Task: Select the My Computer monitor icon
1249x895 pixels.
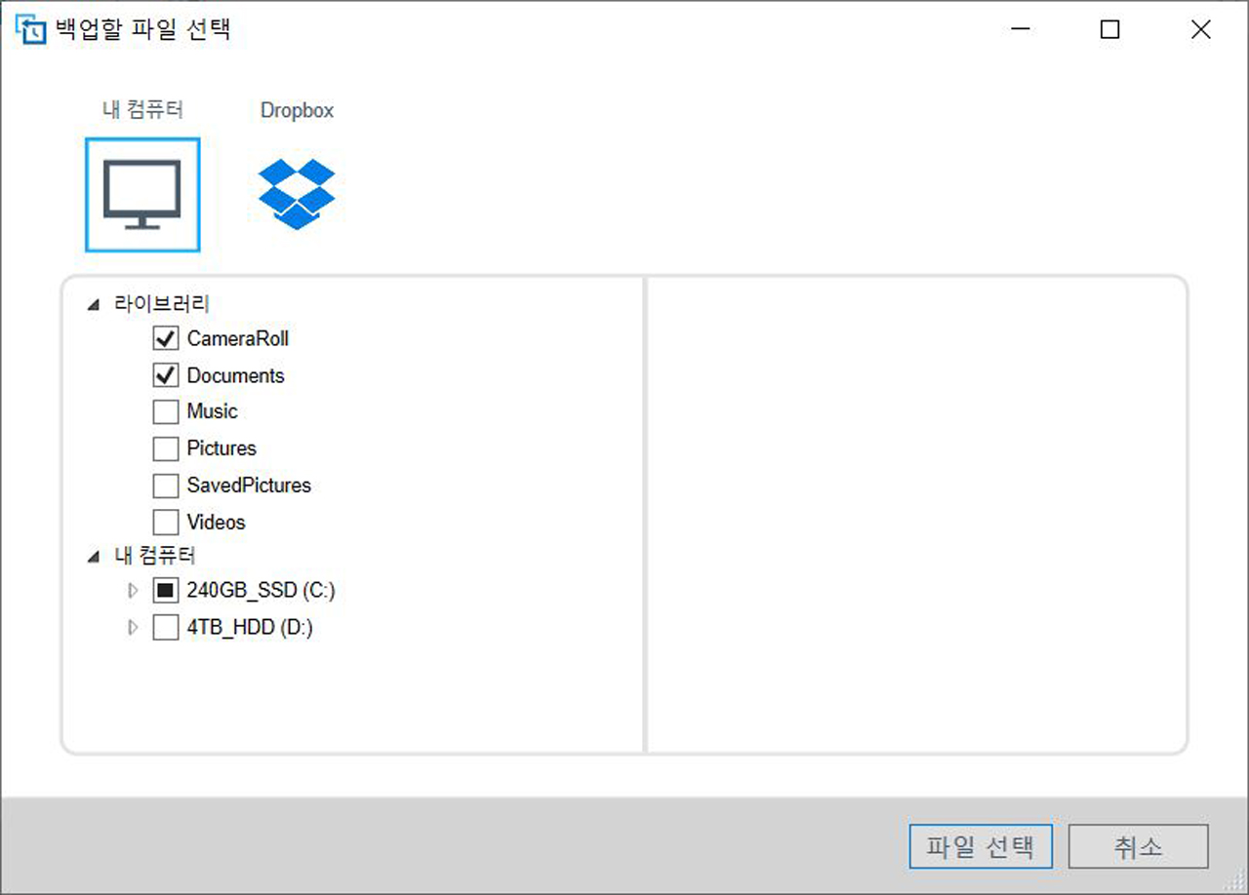Action: click(142, 194)
